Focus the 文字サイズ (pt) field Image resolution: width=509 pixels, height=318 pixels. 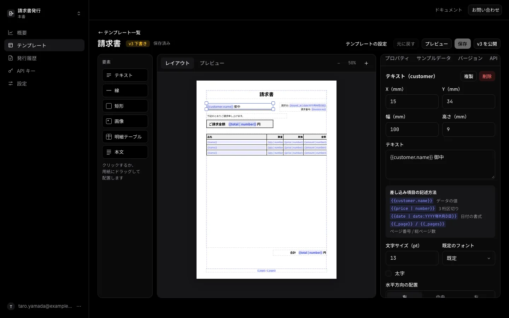tap(412, 258)
